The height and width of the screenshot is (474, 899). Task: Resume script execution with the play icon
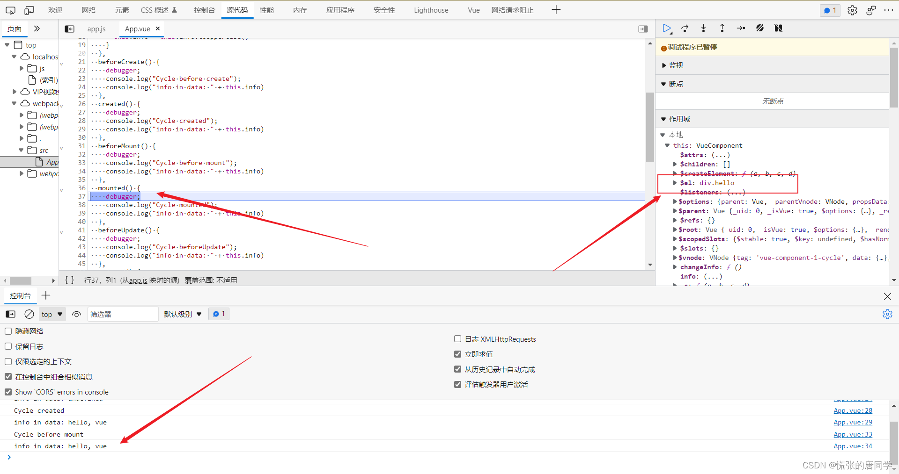click(x=667, y=29)
